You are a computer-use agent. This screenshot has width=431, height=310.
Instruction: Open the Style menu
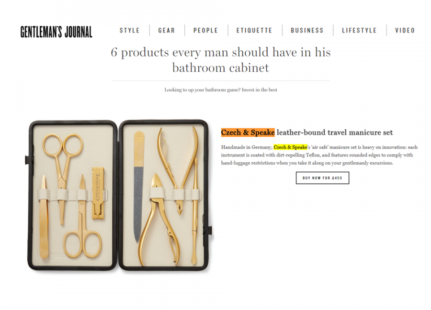[x=129, y=30]
